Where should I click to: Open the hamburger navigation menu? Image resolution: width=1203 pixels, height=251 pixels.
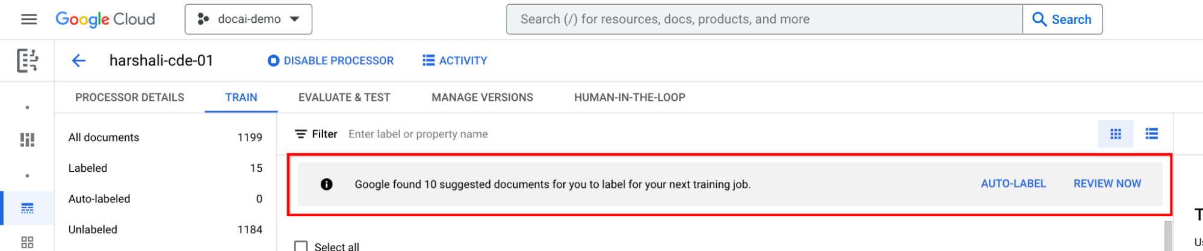click(29, 19)
